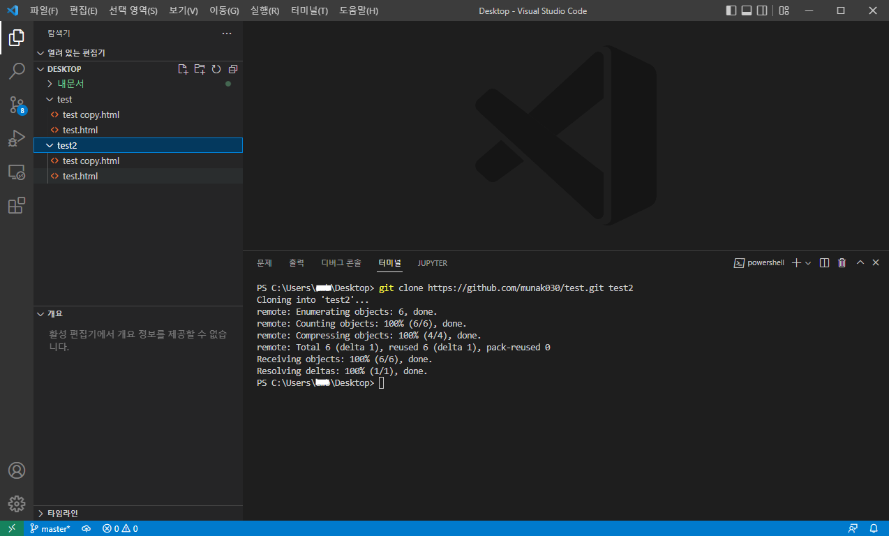Image resolution: width=889 pixels, height=536 pixels.
Task: Open test.html under test folder
Action: pos(138,130)
